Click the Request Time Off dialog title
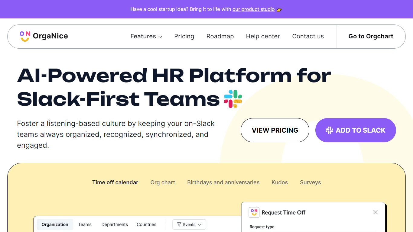Viewport: 413px width, 232px height. [283, 212]
